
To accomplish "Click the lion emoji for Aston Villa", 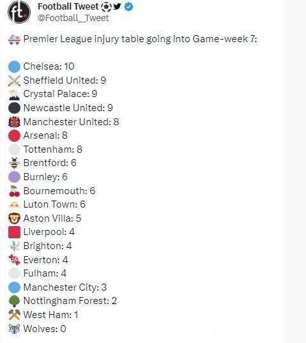I will click(15, 218).
